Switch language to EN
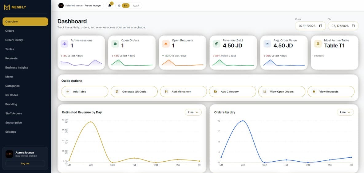The width and height of the screenshot is (364, 173). (x=126, y=6)
